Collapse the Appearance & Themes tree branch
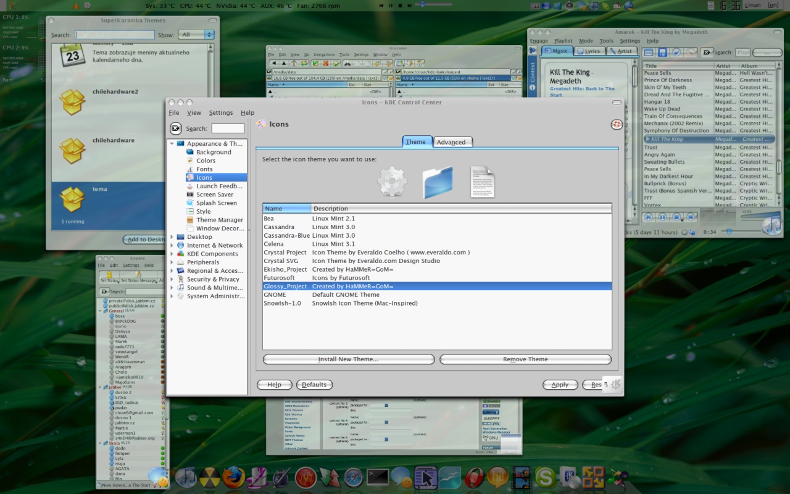The width and height of the screenshot is (790, 494). 172,144
